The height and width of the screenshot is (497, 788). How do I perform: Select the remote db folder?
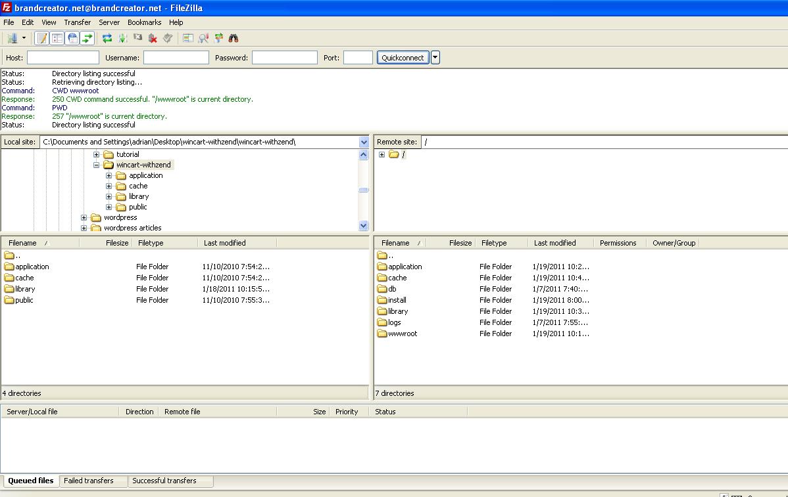click(x=387, y=289)
